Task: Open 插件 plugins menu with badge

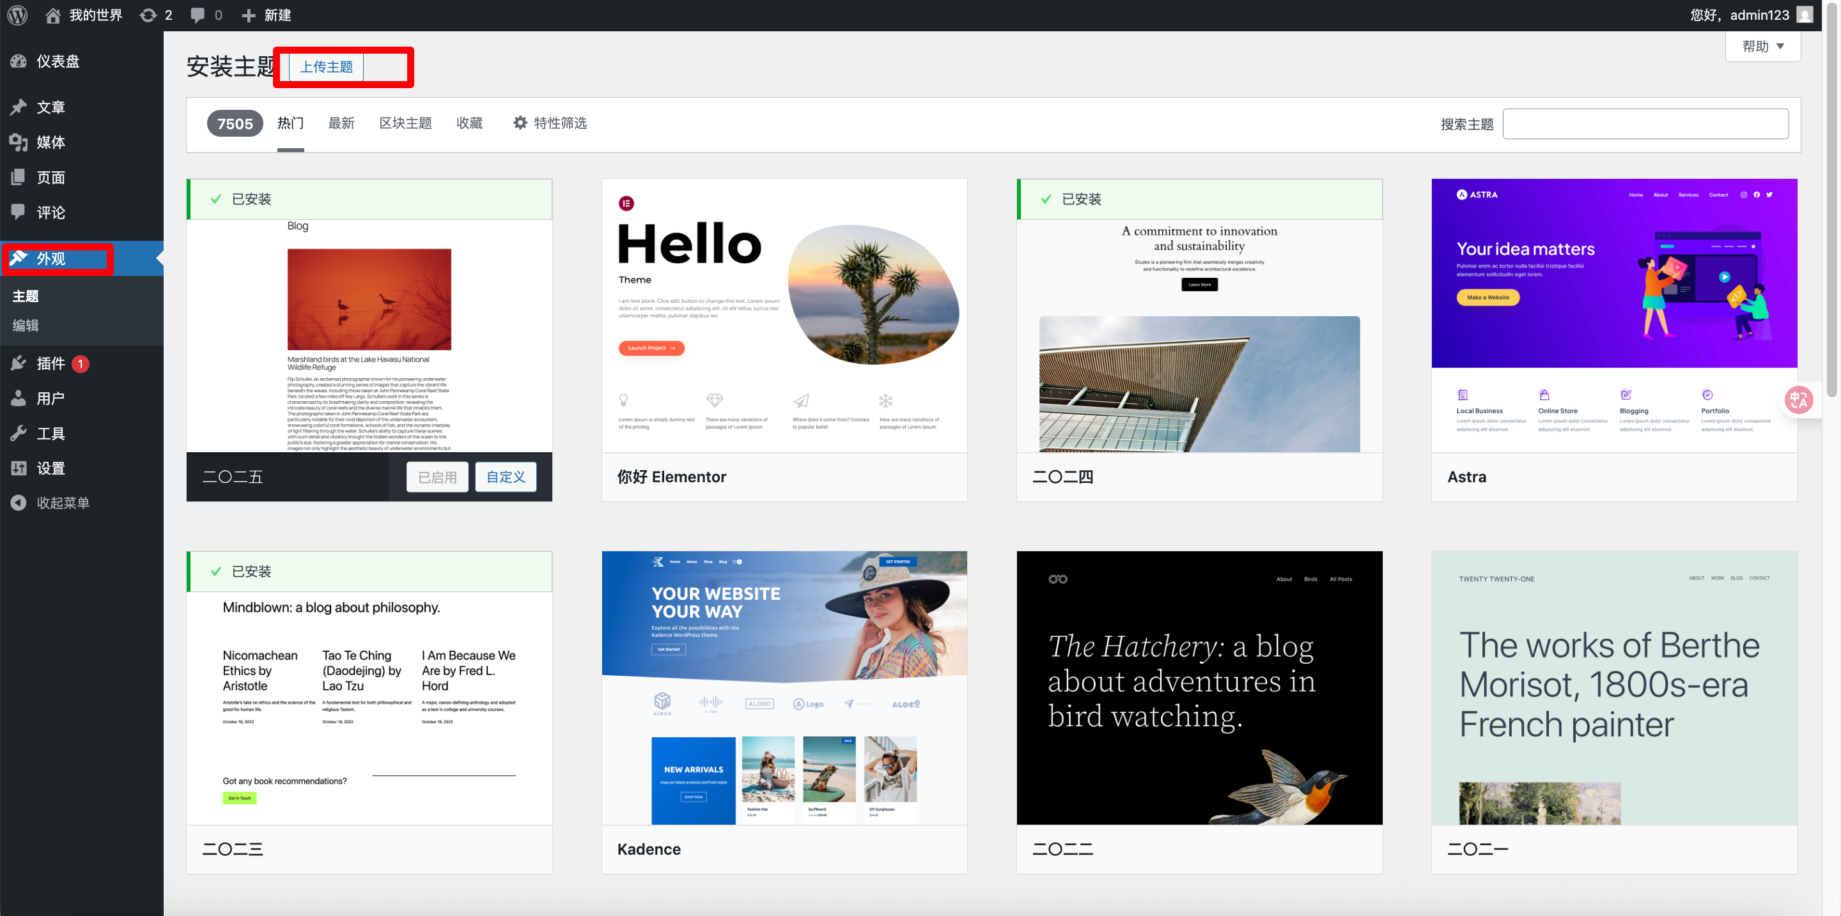Action: pos(50,363)
